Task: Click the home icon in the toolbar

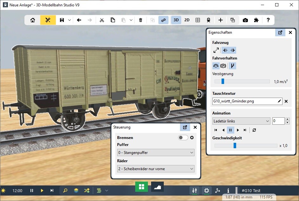Action: [33, 20]
